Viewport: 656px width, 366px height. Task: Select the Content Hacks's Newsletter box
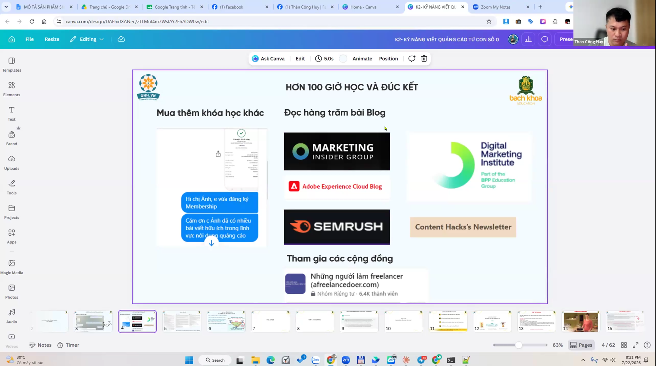tap(463, 227)
